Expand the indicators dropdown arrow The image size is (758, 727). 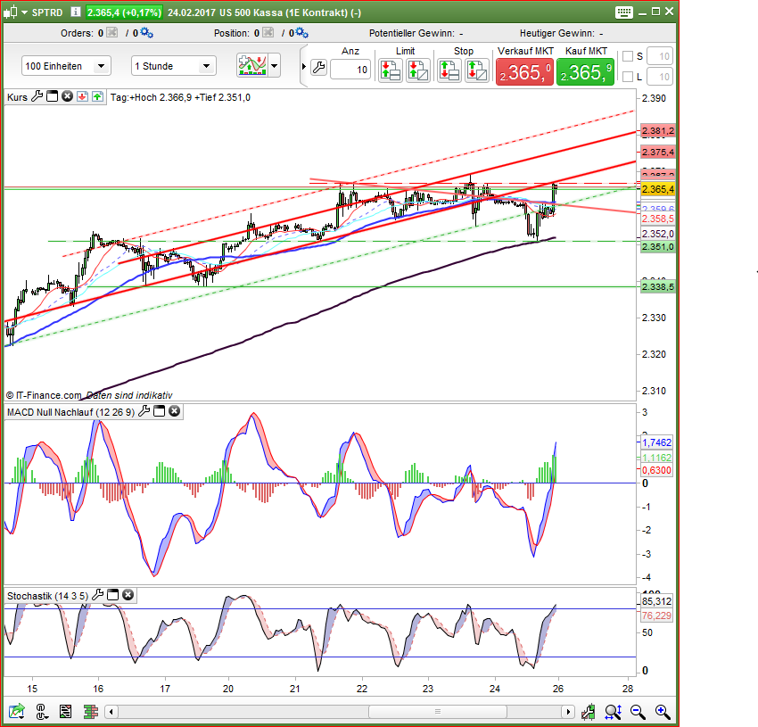coord(274,65)
